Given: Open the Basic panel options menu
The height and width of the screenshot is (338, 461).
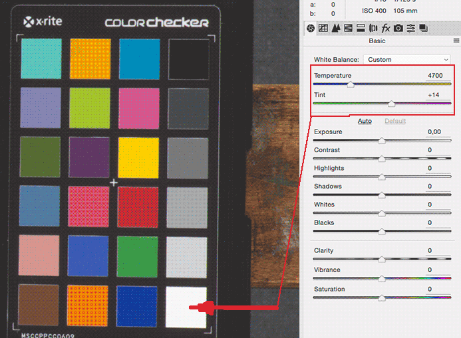Looking at the screenshot, I should point(456,41).
